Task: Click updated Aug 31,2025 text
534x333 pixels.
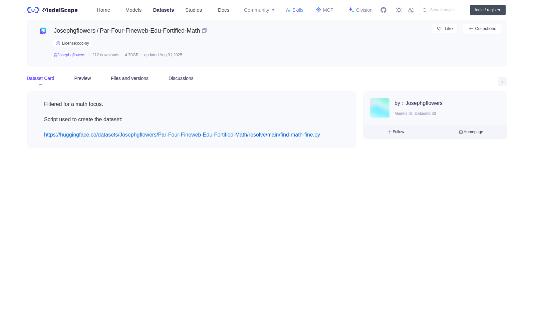Action: (x=163, y=55)
